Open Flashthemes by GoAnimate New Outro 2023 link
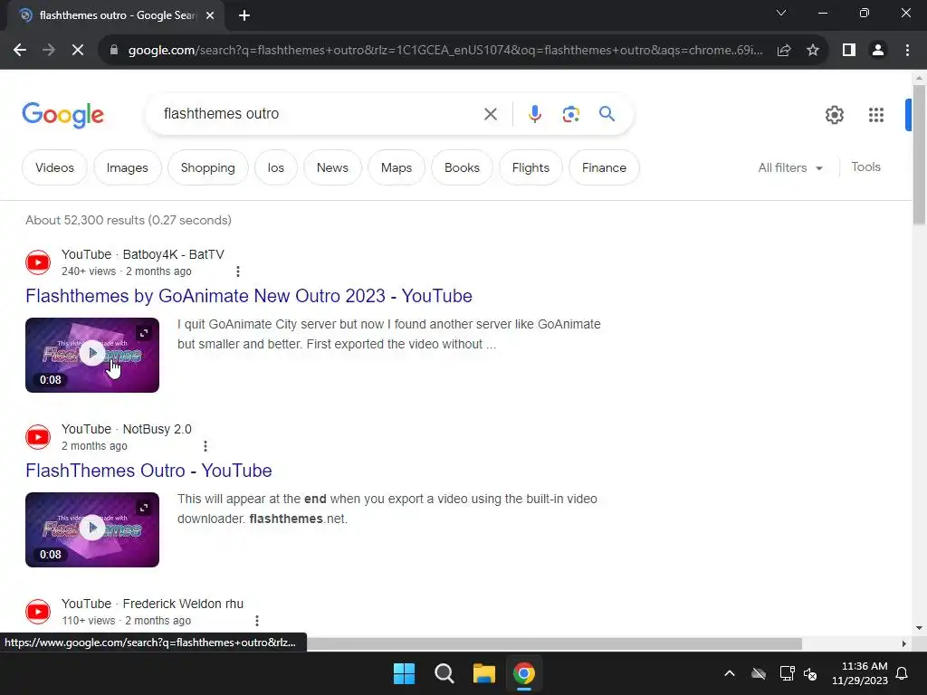Image resolution: width=927 pixels, height=695 pixels. [249, 296]
